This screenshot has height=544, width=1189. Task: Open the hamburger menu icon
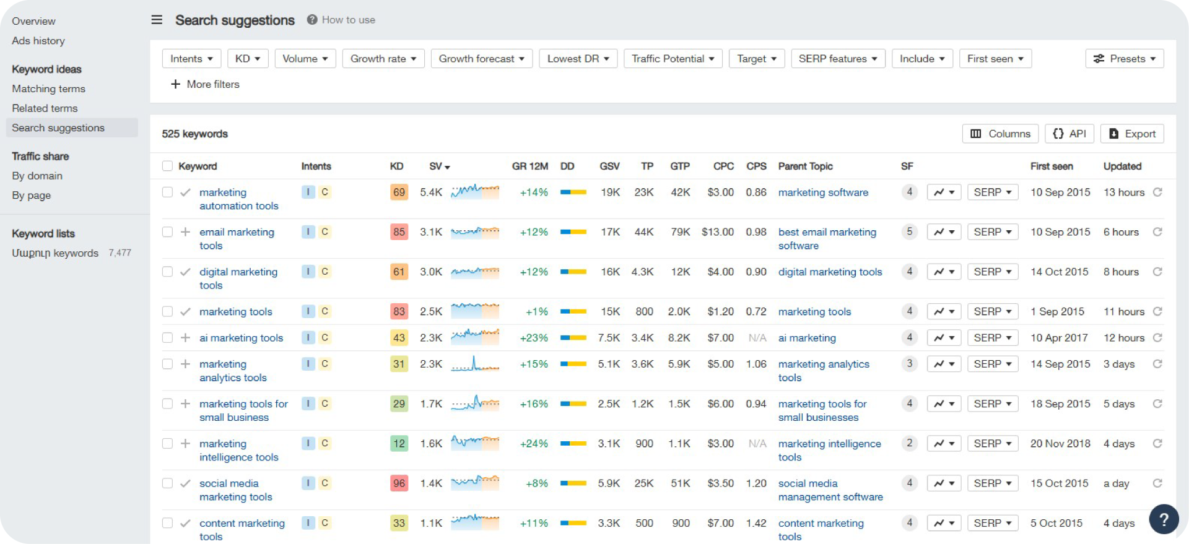(157, 20)
